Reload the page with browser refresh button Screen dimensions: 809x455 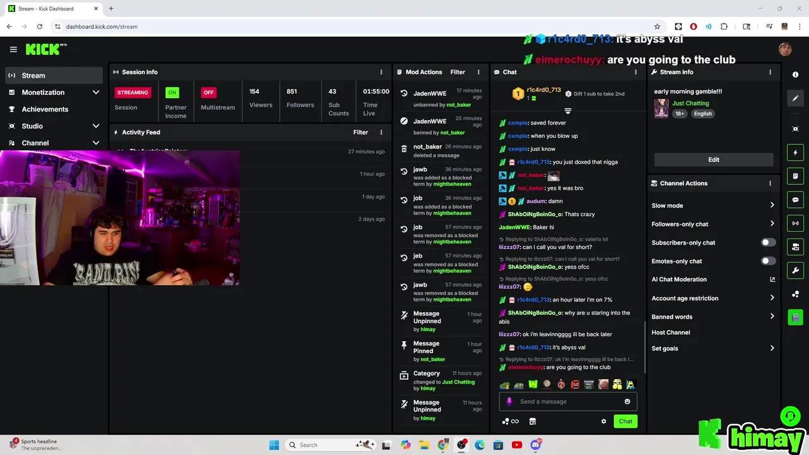[39, 27]
